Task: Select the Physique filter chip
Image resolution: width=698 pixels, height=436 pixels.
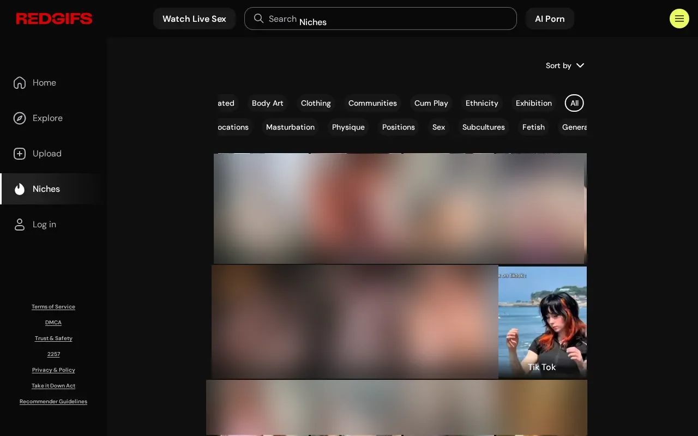Action: [348, 127]
